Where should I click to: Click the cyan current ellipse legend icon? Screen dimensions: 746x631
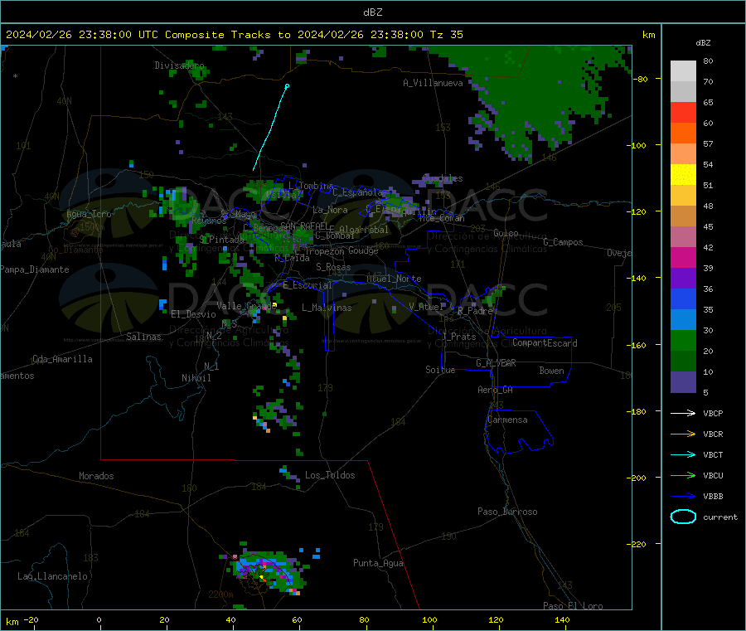pyautogui.click(x=683, y=517)
